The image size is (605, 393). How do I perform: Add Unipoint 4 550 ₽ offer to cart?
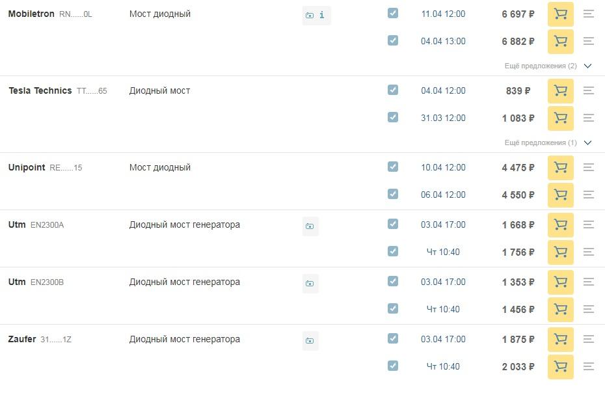[560, 195]
